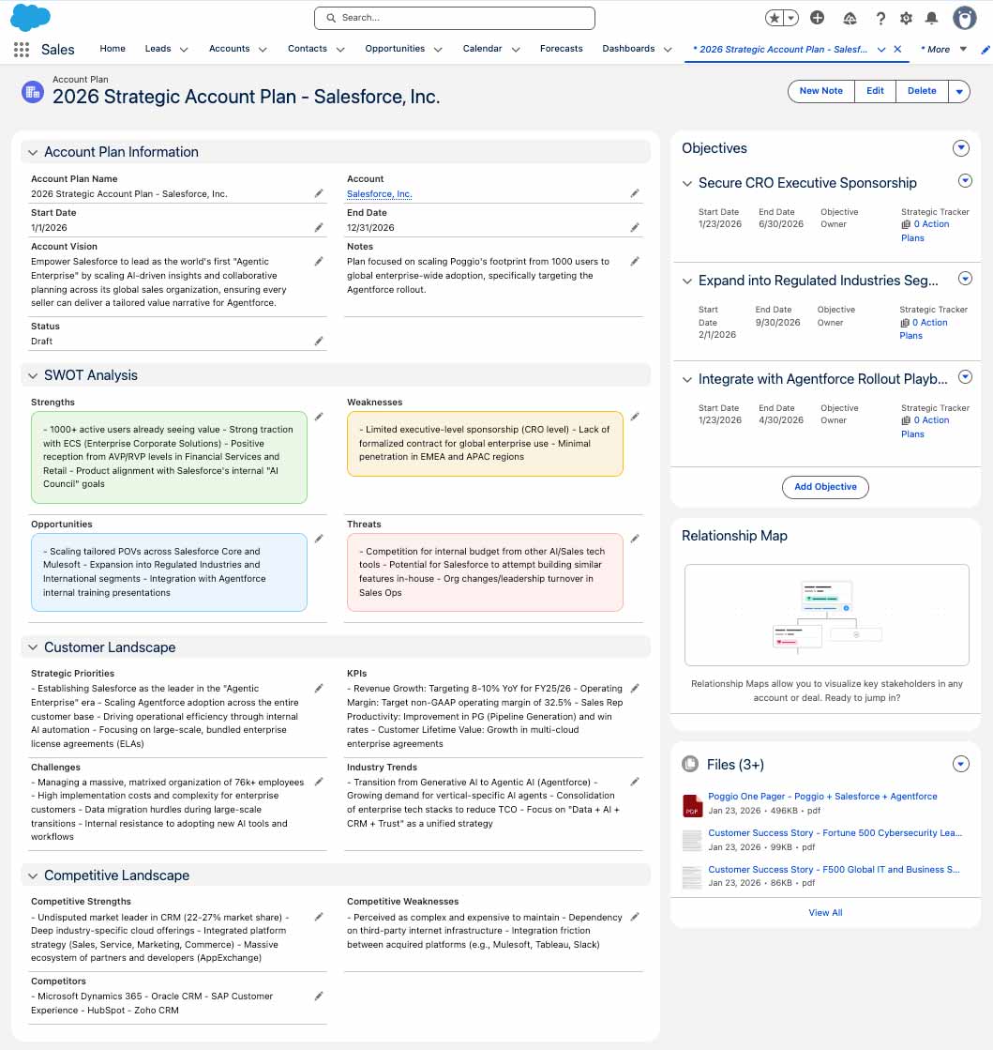993x1050 pixels.
Task: Click the New Note button
Action: [821, 91]
